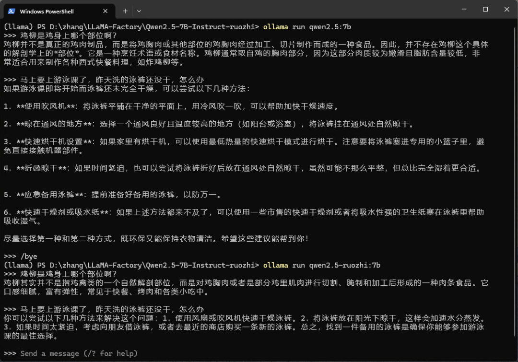Click the first ollama run qwen2.5:7b command

307,27
